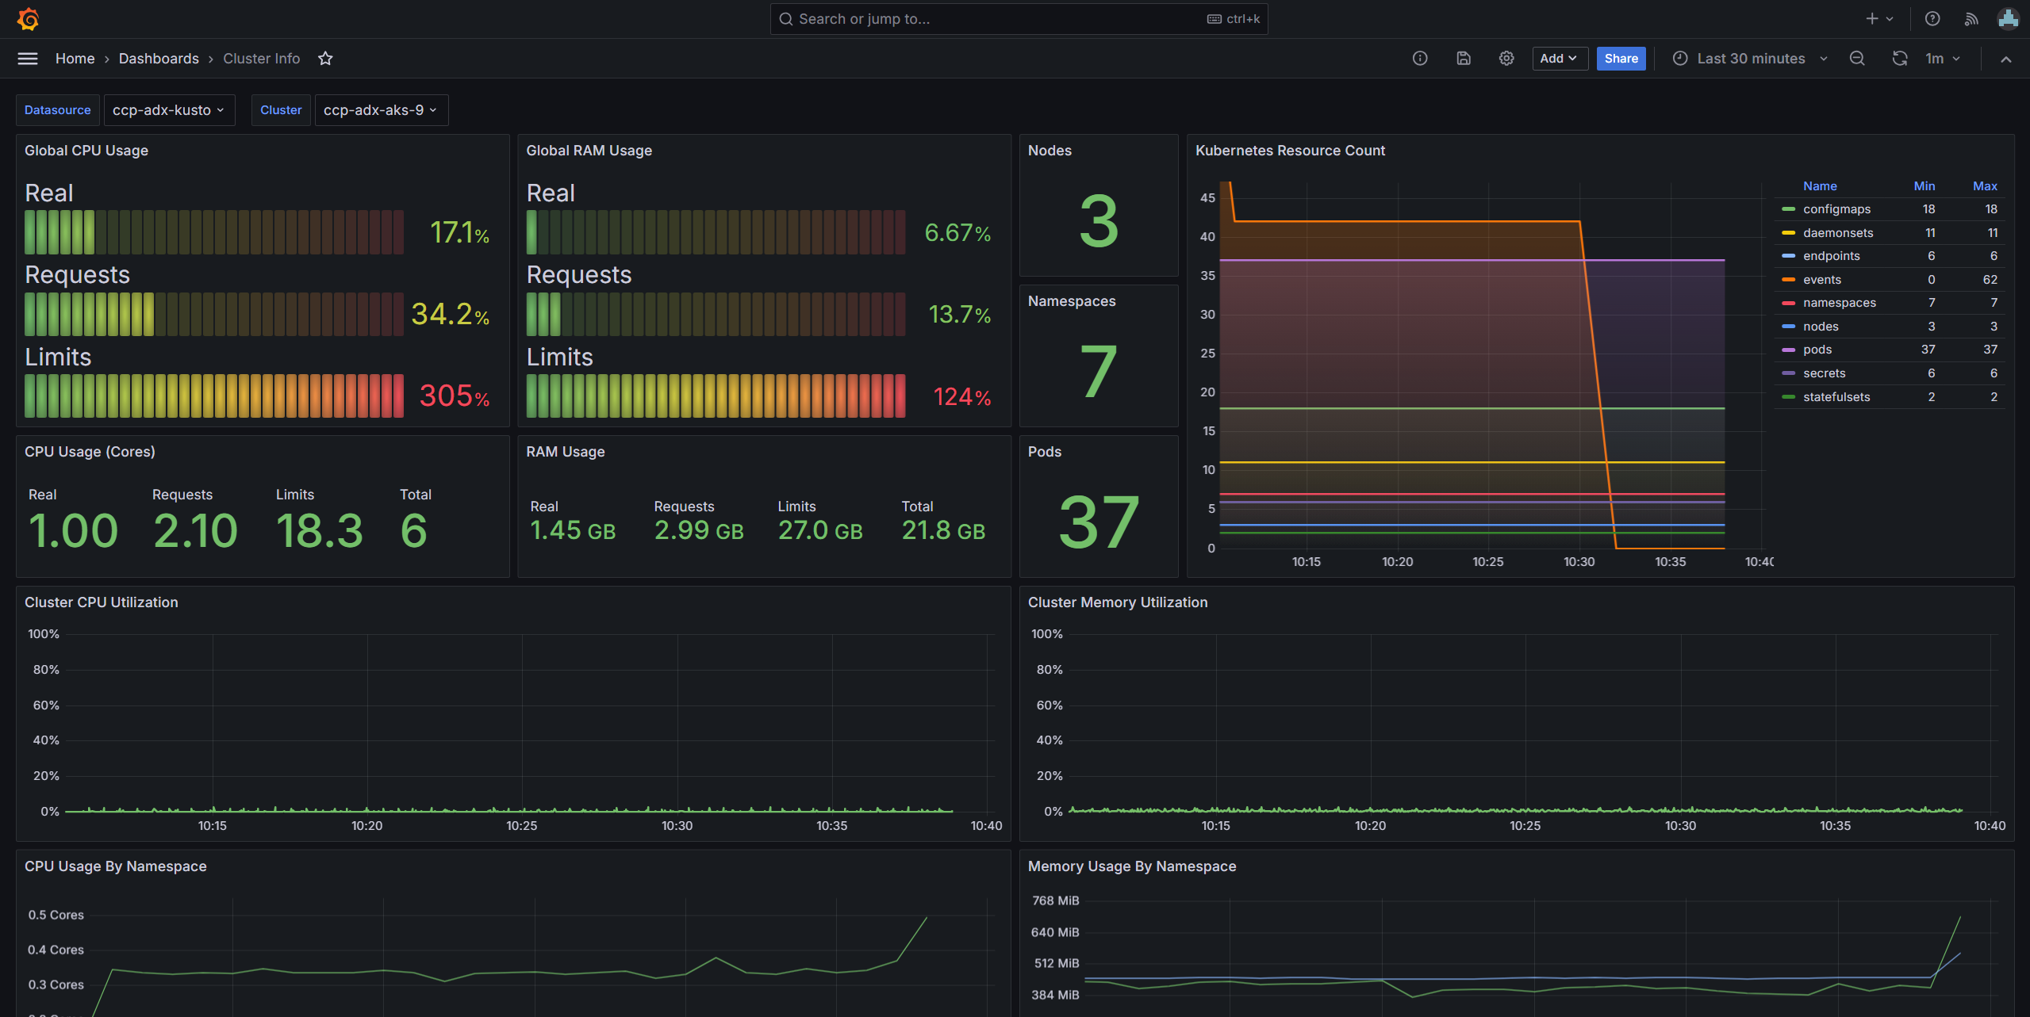Open the hamburger navigation menu
The width and height of the screenshot is (2030, 1017).
(28, 59)
